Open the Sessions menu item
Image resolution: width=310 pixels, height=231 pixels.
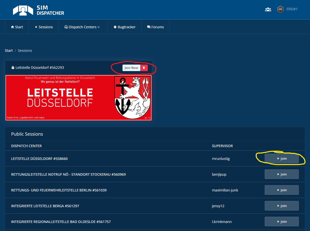pos(44,27)
